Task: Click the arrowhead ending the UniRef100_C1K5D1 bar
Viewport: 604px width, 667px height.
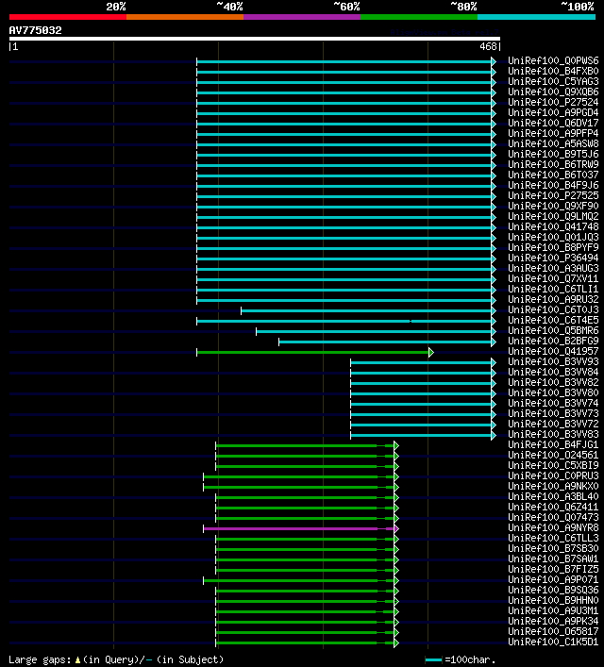Action: coord(396,642)
